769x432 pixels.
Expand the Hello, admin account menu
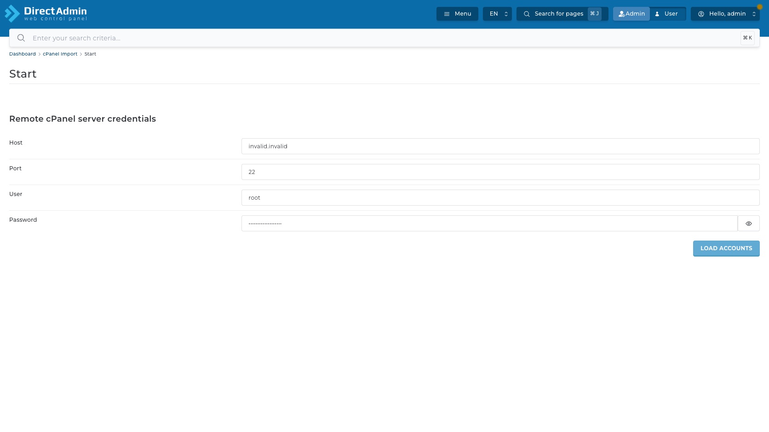tap(725, 14)
